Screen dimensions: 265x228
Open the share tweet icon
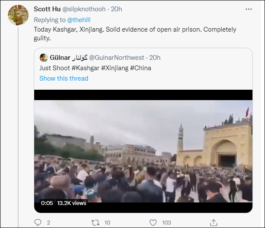pos(213,222)
